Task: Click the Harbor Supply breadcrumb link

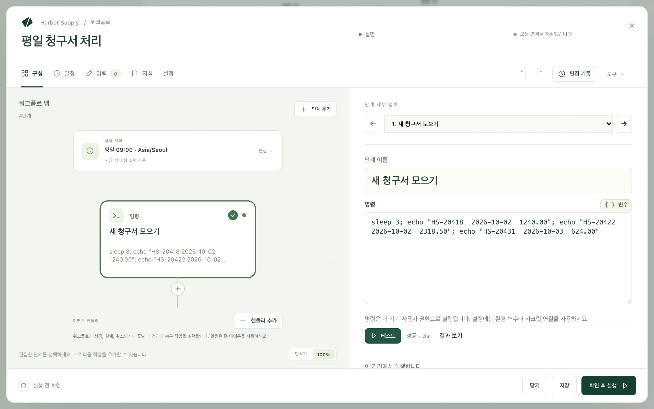Action: coord(60,22)
